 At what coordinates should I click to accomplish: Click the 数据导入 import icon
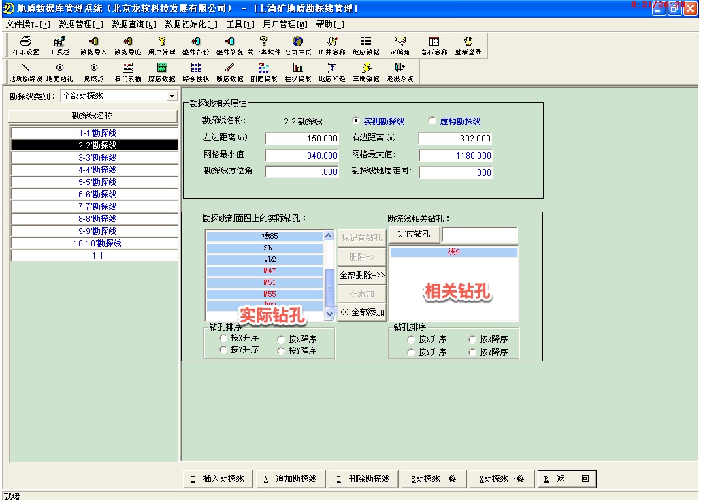click(93, 45)
